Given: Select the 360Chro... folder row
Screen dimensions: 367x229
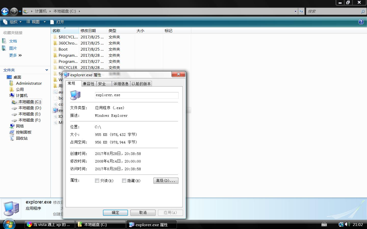Looking at the screenshot, I should pos(121,43).
